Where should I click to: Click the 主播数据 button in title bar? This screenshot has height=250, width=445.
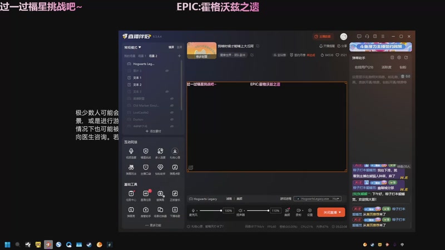323,36
